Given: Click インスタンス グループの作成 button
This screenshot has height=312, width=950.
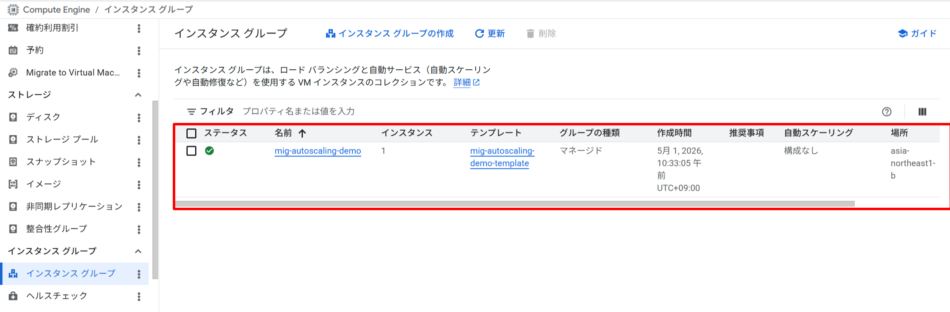Looking at the screenshot, I should (x=390, y=34).
